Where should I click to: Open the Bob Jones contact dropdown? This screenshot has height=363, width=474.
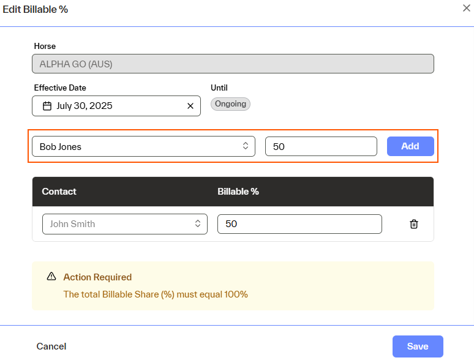pyautogui.click(x=143, y=146)
